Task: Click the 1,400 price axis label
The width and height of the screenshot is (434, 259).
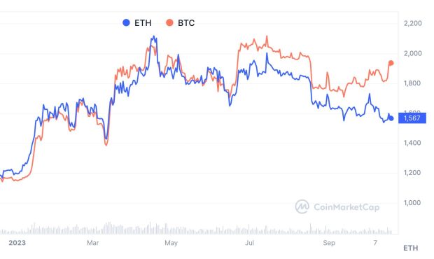Action: (x=412, y=143)
